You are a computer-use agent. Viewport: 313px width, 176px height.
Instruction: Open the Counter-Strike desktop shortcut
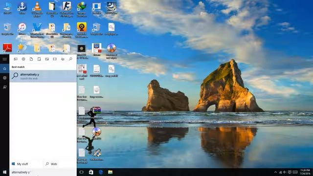[x=67, y=9]
